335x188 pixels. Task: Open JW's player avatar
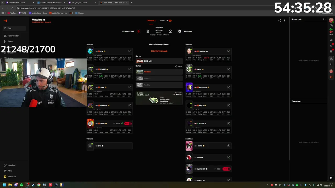point(90,51)
